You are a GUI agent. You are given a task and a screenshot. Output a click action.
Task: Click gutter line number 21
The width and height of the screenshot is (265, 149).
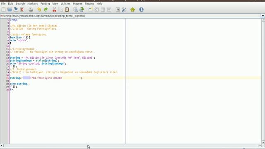pos(7,78)
